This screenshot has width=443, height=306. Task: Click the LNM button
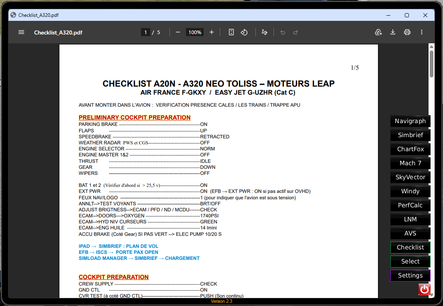tap(410, 219)
